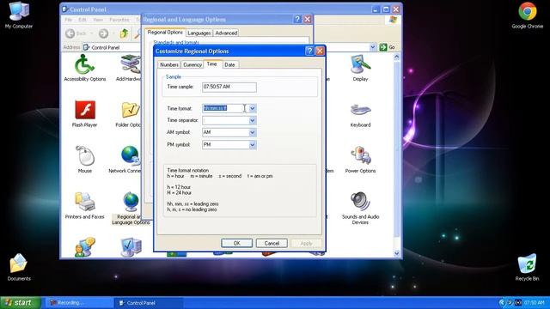Expand the Control Panel address bar dropdown
The image size is (550, 309).
pyautogui.click(x=373, y=47)
